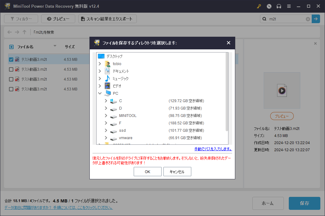This screenshot has width=325, height=216.
Task: Expand the ssd drive node
Action: (106, 131)
